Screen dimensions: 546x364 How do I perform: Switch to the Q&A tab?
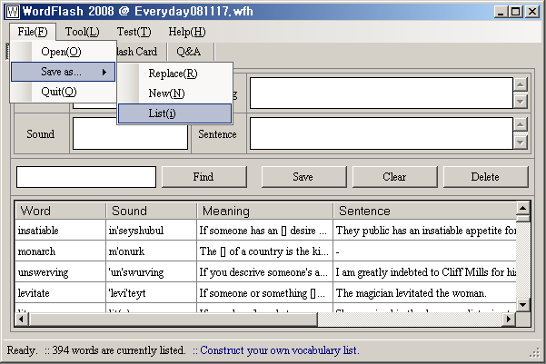189,52
